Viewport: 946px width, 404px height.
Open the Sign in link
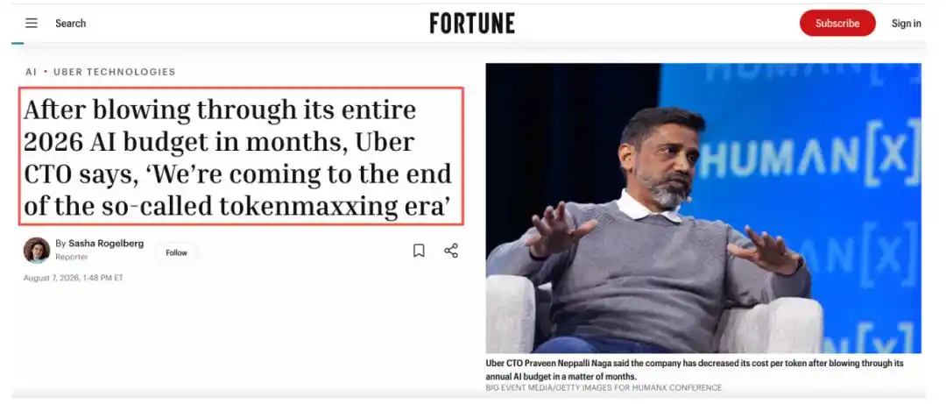tap(907, 24)
